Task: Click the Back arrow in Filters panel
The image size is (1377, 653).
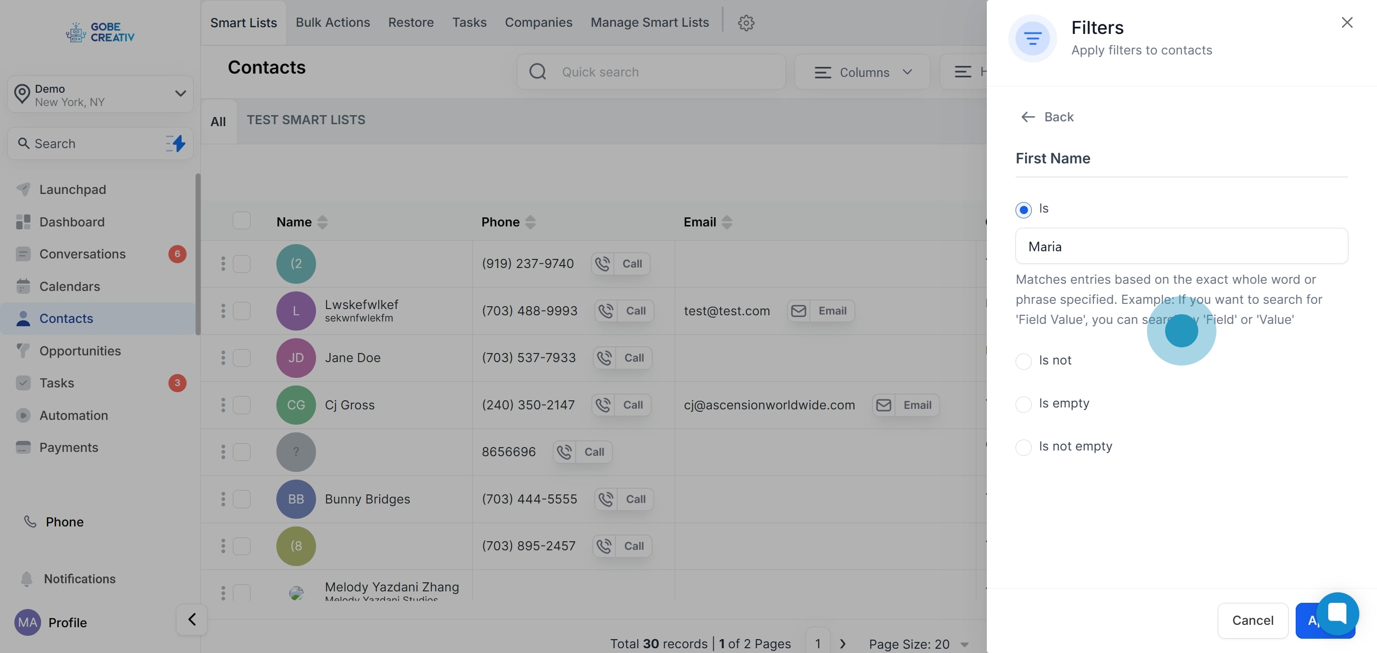Action: (1028, 117)
